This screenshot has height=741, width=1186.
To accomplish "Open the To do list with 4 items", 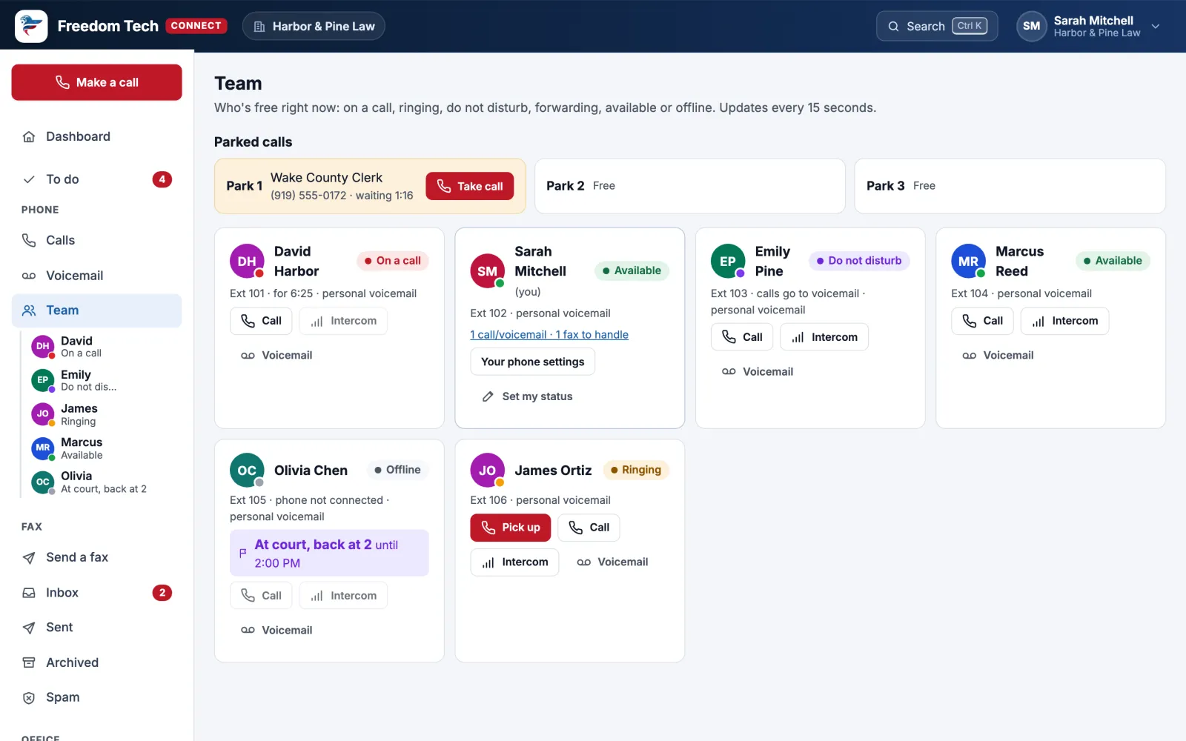I will (96, 179).
